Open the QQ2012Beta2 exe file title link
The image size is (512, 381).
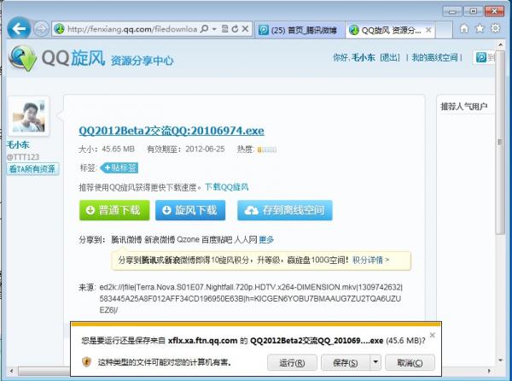(172, 131)
